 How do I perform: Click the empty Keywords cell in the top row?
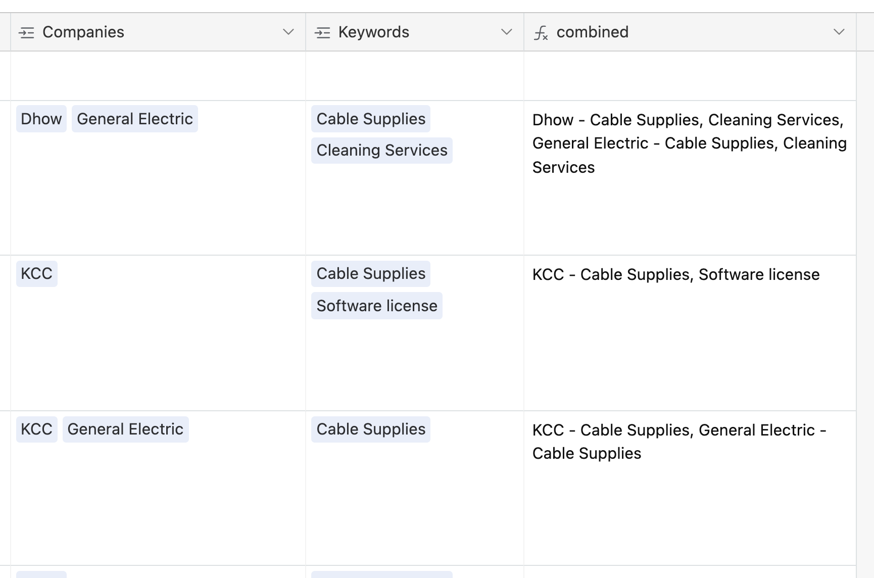pos(415,76)
